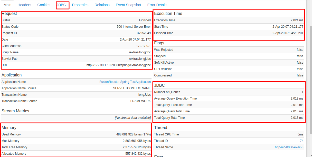312x157 pixels.
Task: Open FusionReactor Spring TestApplication link
Action: pos(125,82)
